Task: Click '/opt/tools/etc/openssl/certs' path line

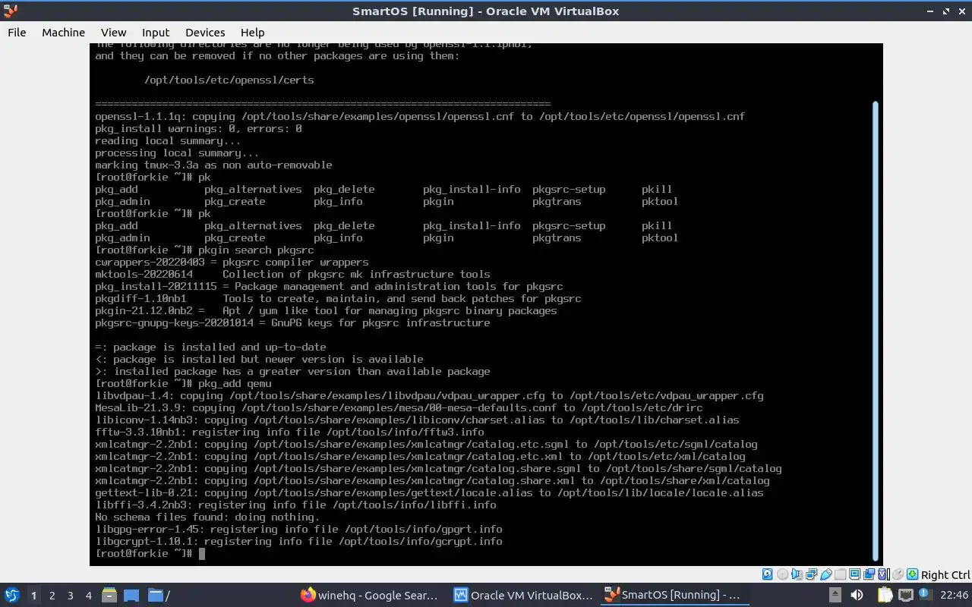Action: (229, 80)
